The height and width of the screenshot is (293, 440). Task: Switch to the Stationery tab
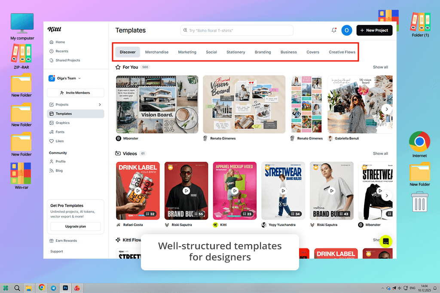236,52
